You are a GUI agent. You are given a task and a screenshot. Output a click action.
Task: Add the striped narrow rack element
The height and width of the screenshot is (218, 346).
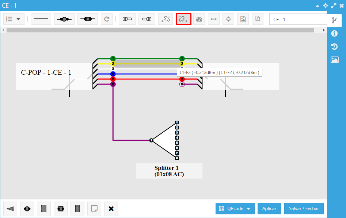pos(77,209)
